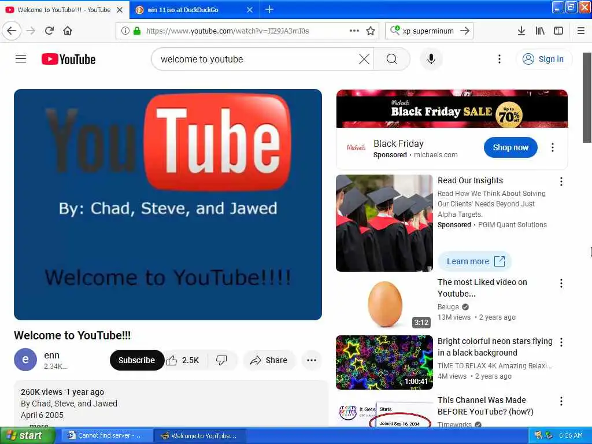Image resolution: width=592 pixels, height=444 pixels.
Task: Open Bright colorful neon stars video title
Action: pos(495,347)
